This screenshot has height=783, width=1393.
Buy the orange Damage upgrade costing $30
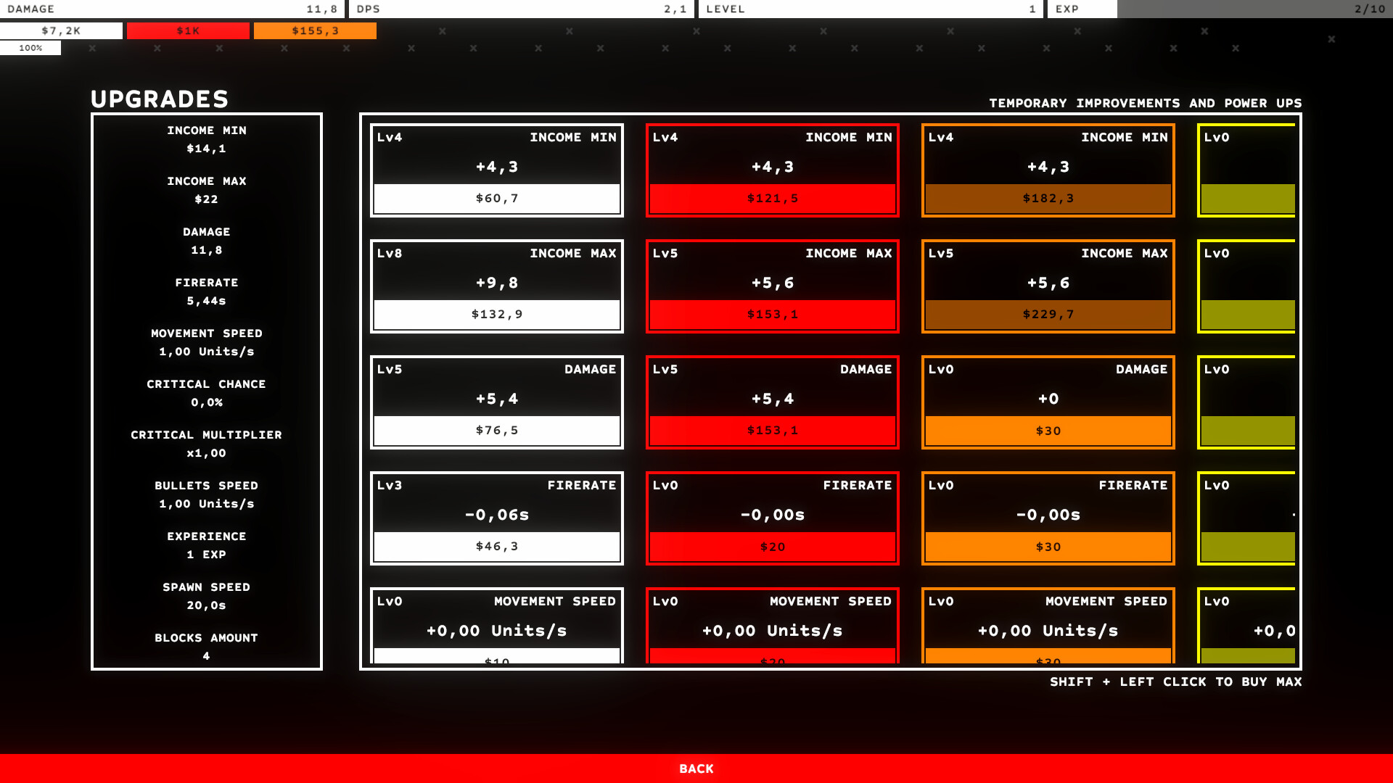1047,402
